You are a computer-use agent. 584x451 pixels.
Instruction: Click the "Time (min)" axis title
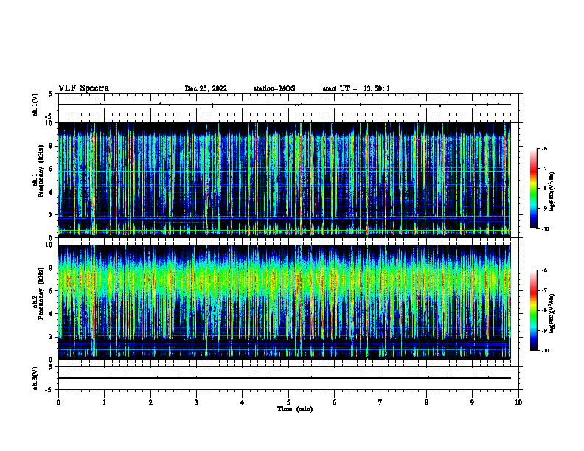click(x=295, y=409)
